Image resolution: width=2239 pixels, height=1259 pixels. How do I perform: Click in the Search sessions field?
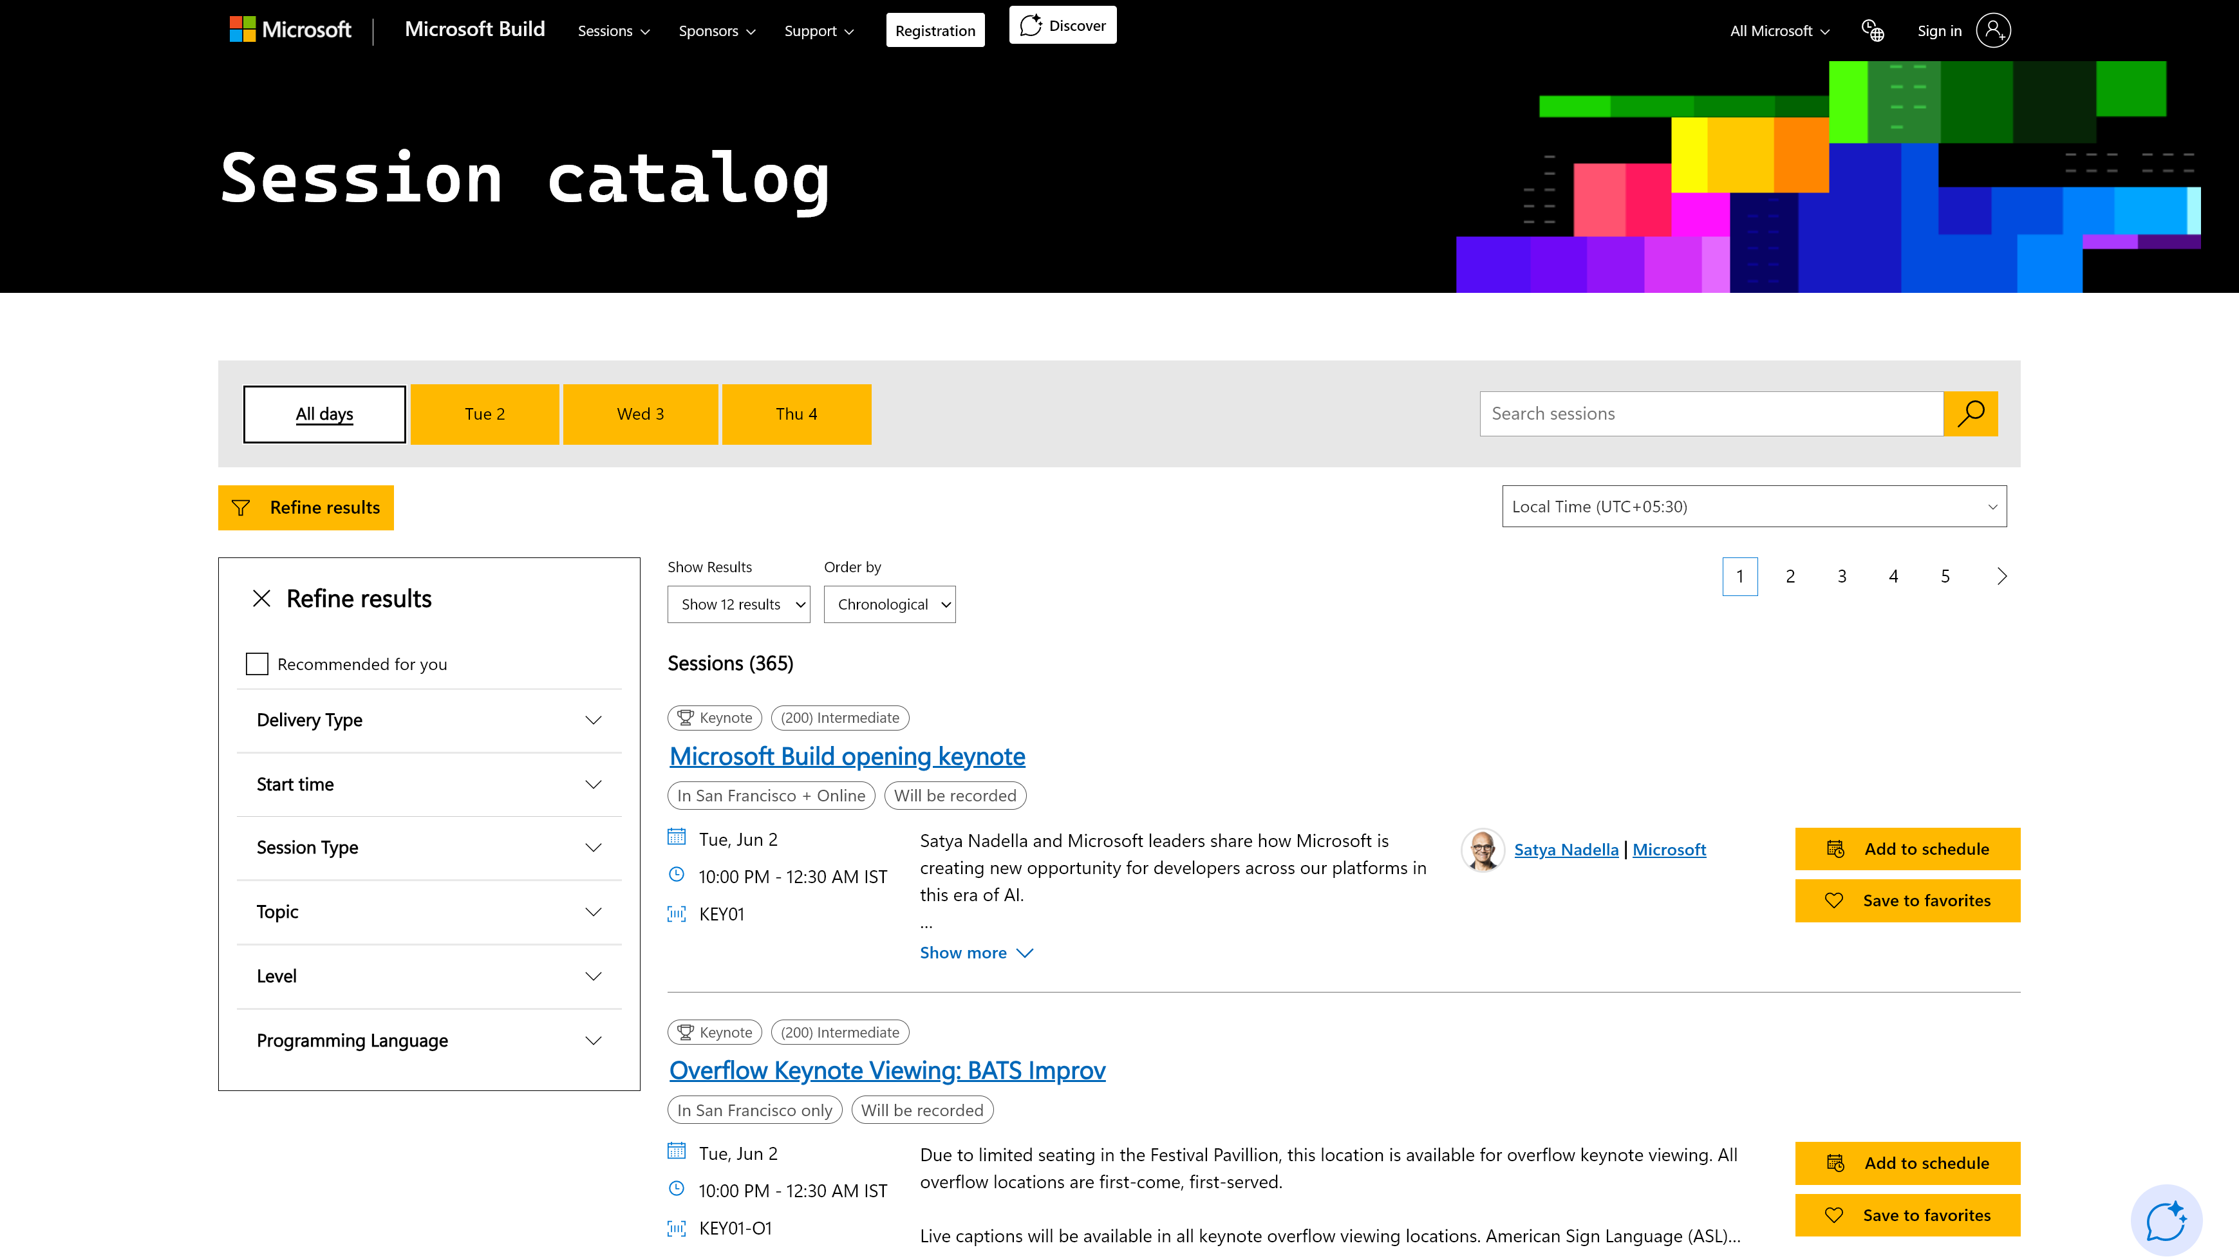[1711, 414]
